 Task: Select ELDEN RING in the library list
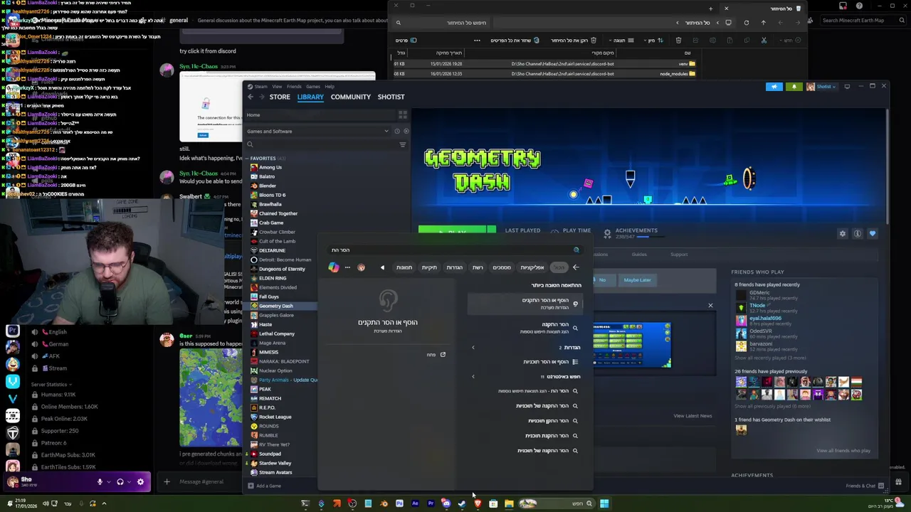coord(273,278)
